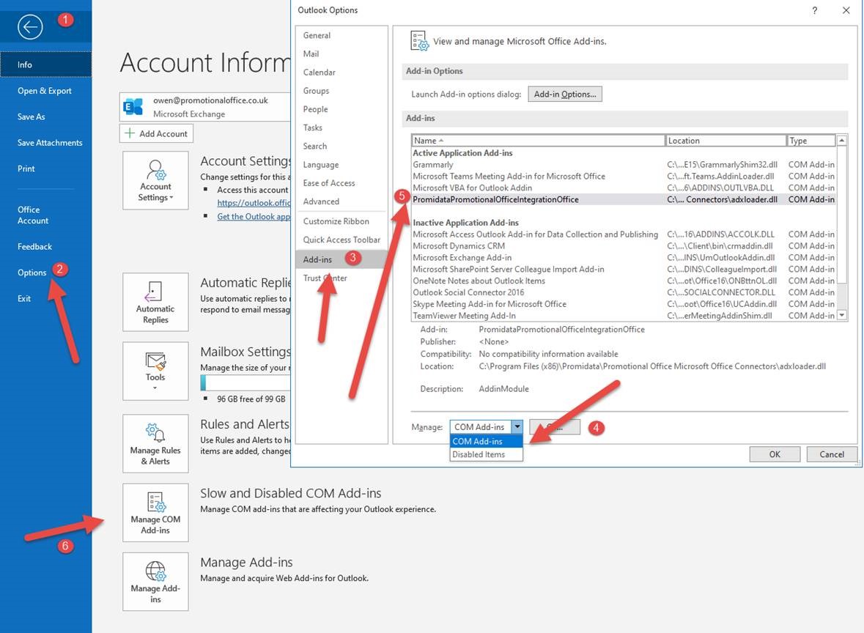Open Manage Rules & Alerts icon
The width and height of the screenshot is (864, 633).
pos(155,443)
